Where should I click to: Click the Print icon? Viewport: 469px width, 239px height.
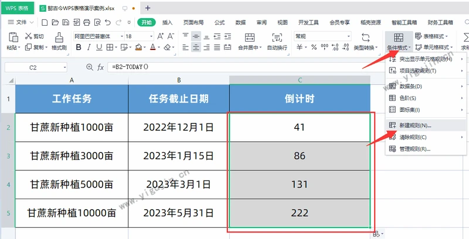(x=87, y=22)
